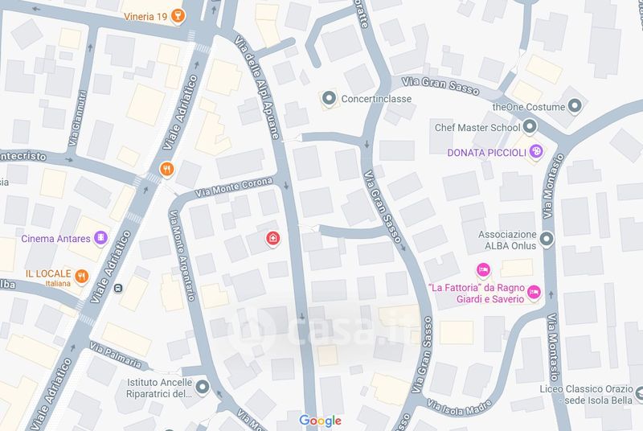The height and width of the screenshot is (431, 643).
Task: Open Istituto Ancelle Riparatrici marker
Action: click(203, 387)
